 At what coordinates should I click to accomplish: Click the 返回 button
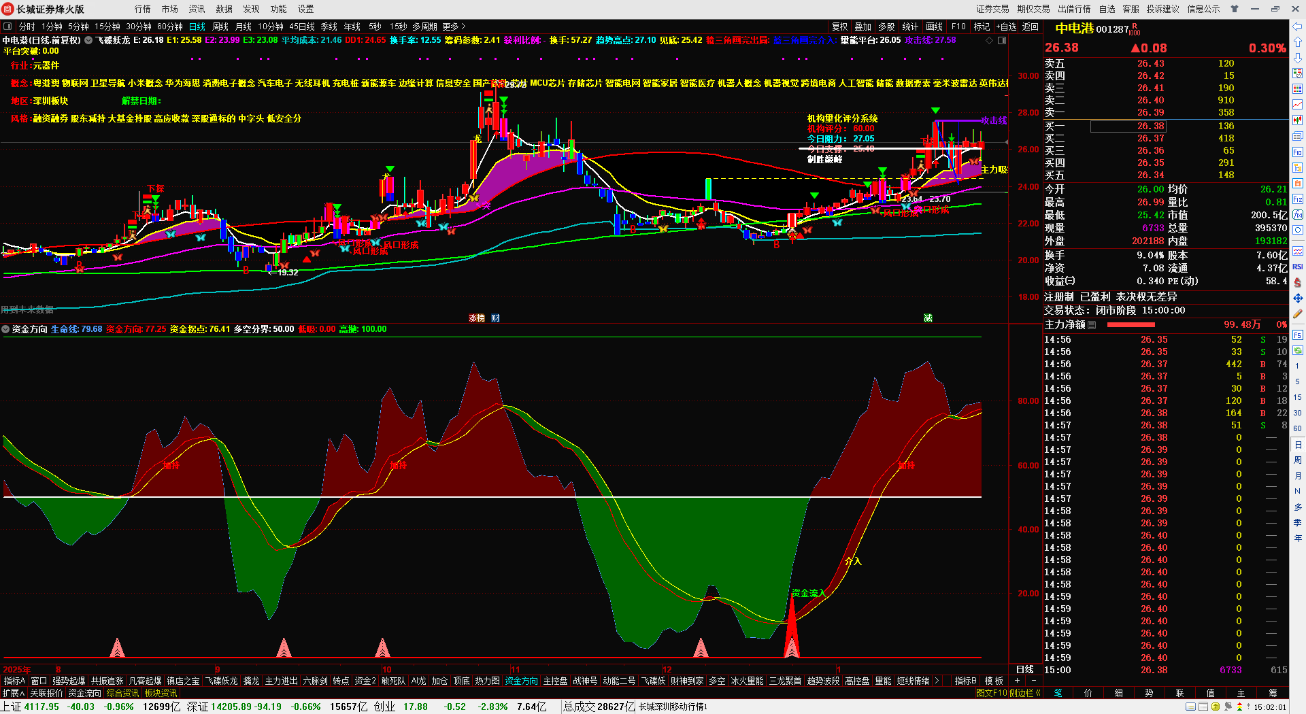click(x=1031, y=27)
